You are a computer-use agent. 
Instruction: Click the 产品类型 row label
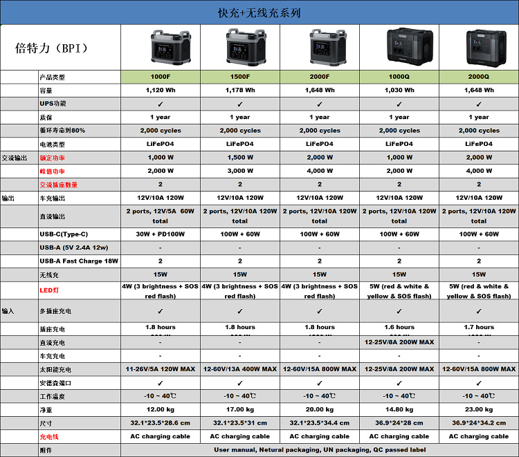coord(53,77)
